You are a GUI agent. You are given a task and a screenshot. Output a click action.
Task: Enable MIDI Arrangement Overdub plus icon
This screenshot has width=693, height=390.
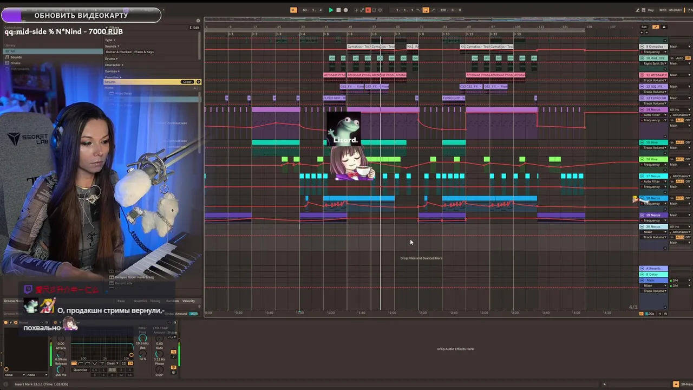pyautogui.click(x=356, y=10)
